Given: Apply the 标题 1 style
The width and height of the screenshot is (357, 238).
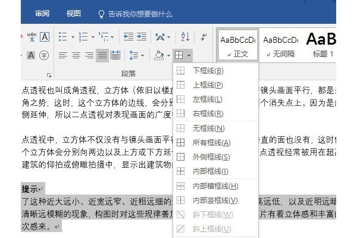Looking at the screenshot, I should coord(321,45).
